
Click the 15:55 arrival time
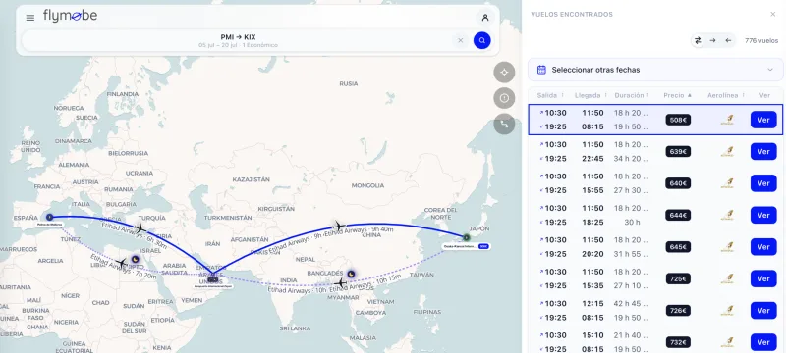click(592, 190)
